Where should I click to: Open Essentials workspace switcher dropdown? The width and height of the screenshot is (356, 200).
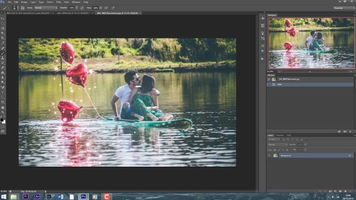pos(344,8)
